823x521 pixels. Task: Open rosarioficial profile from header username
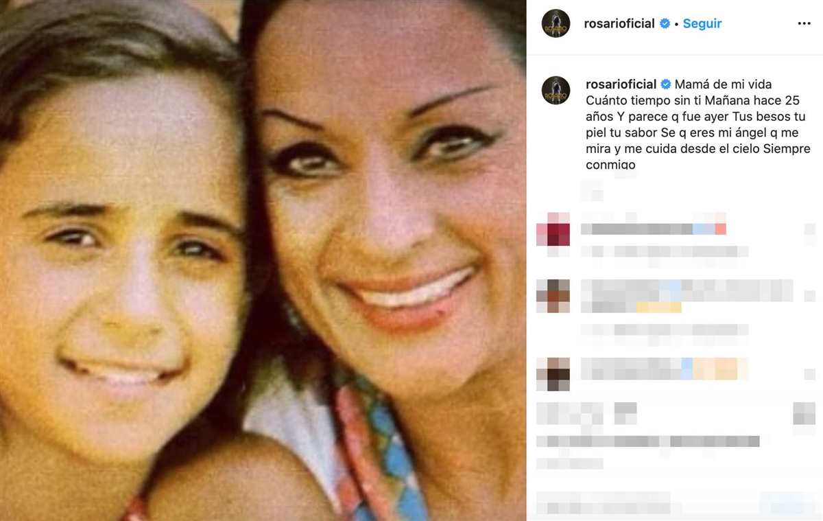[x=619, y=23]
